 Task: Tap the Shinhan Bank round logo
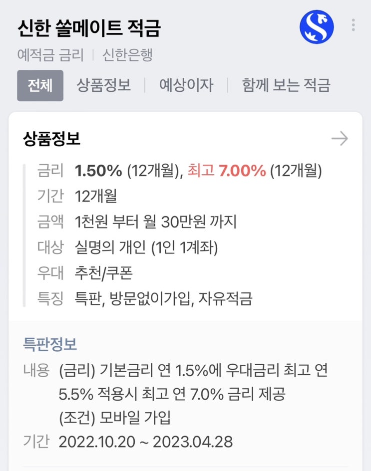316,27
